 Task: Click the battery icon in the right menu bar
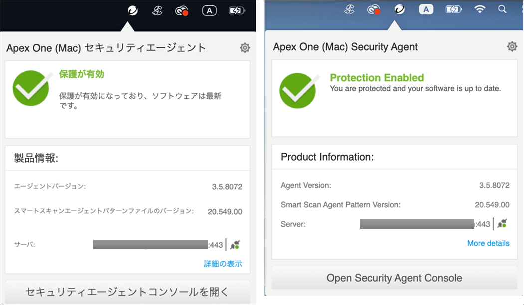pos(453,9)
